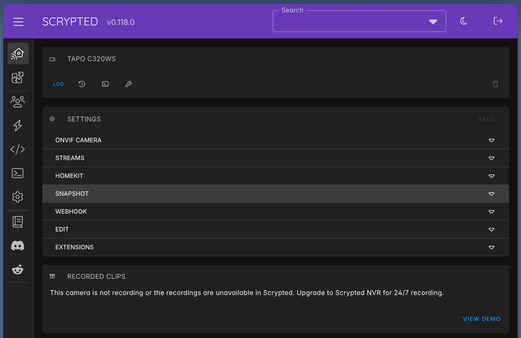Image resolution: width=521 pixels, height=338 pixels.
Task: Expand the Streams settings section
Action: (276, 158)
